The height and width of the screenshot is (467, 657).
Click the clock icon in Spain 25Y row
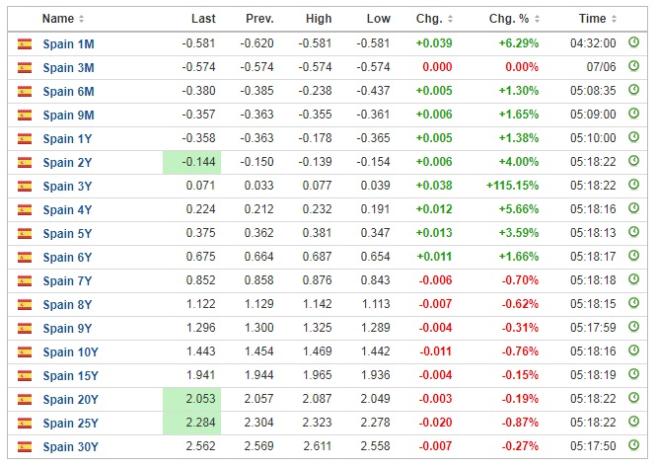tap(634, 422)
